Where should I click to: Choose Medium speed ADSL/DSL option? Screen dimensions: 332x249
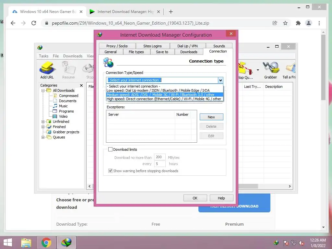click(x=164, y=95)
